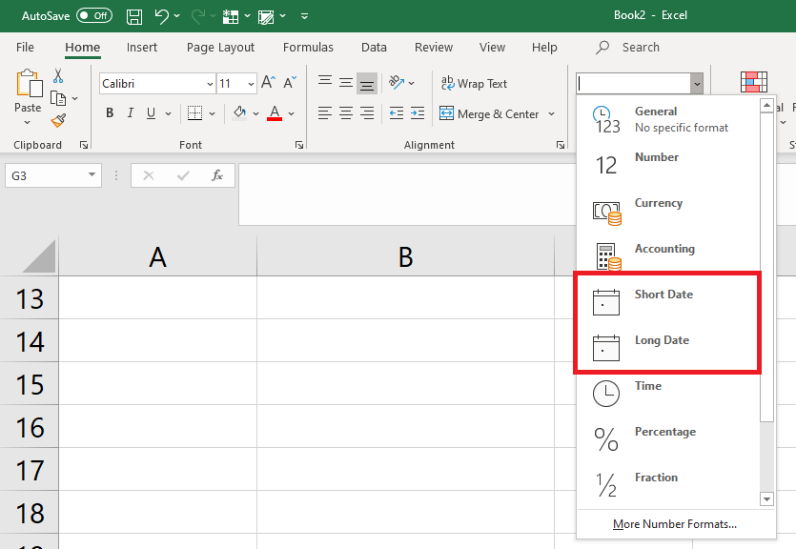
Task: Choose the Accounting format option
Action: (x=668, y=255)
